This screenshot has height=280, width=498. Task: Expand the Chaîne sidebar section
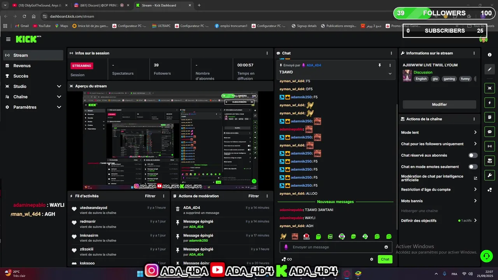point(59,97)
